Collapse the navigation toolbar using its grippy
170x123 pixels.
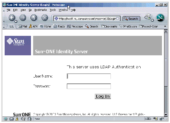[4, 18]
